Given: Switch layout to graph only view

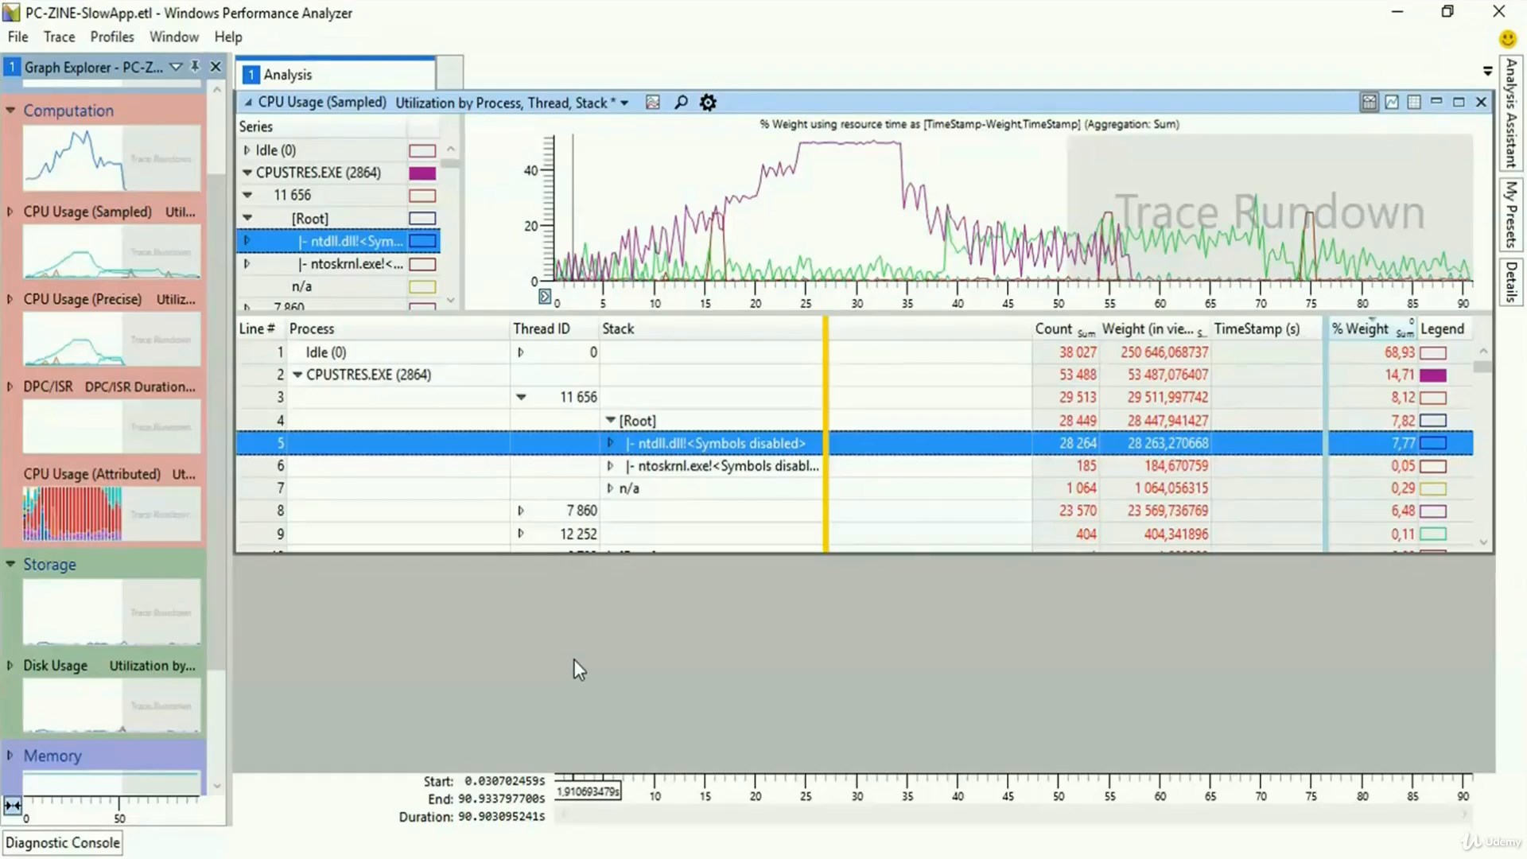Looking at the screenshot, I should (1392, 103).
